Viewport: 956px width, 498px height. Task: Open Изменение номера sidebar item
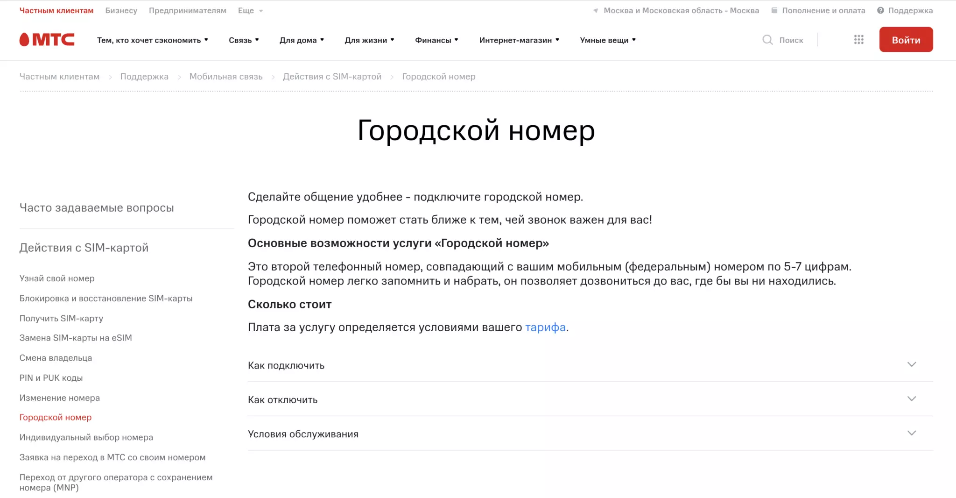coord(60,398)
